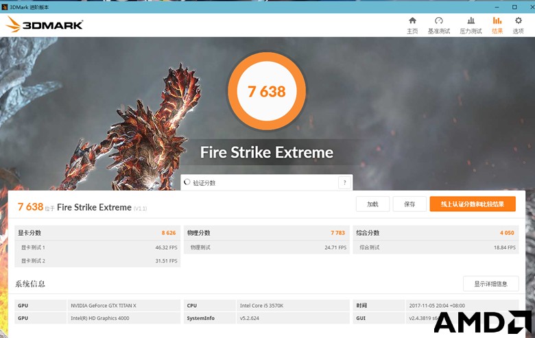The width and height of the screenshot is (535, 338).
Task: Click the orange online compare results button
Action: [x=473, y=204]
